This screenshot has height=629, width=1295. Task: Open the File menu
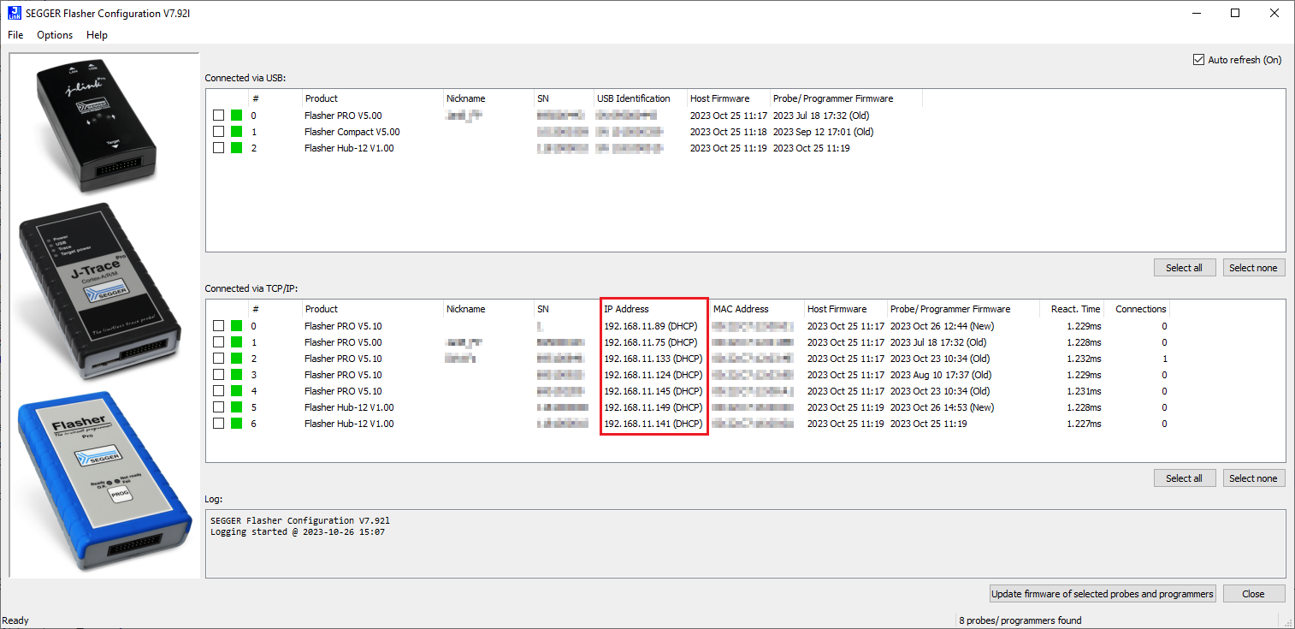click(15, 35)
